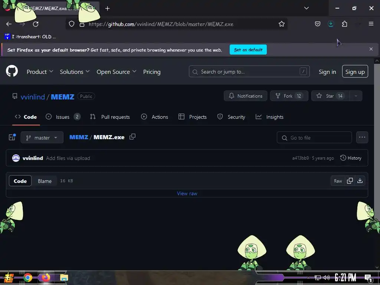This screenshot has width=380, height=285.
Task: Open vvinlind commit author avatar
Action: pyautogui.click(x=16, y=158)
